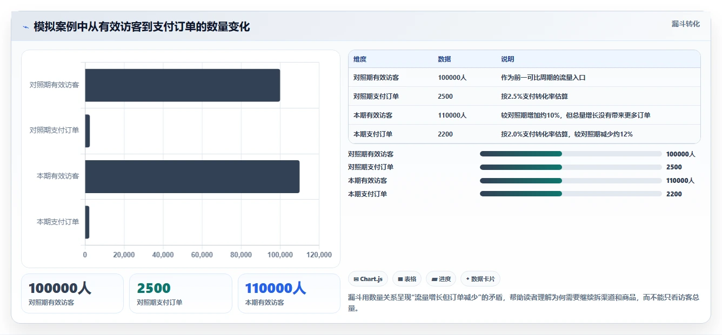Image resolution: width=722 pixels, height=335 pixels.
Task: Click the 本期有效访客 chart axis label
Action: [58, 176]
